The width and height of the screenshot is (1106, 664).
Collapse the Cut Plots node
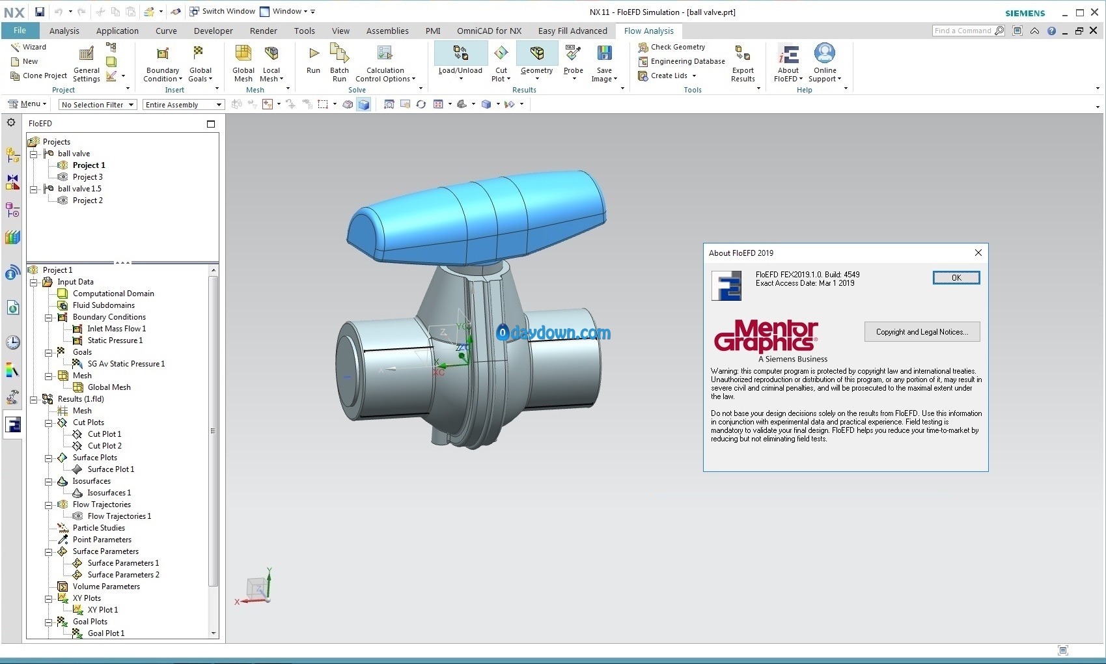click(x=49, y=422)
